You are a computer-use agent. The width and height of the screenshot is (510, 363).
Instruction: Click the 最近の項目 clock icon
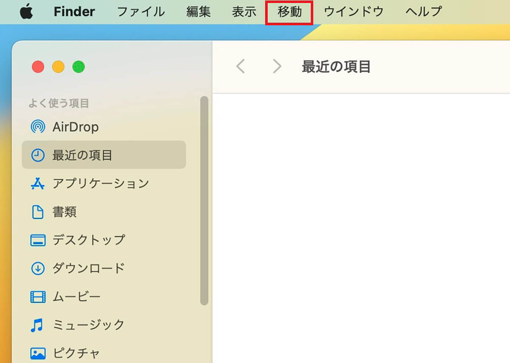(38, 155)
